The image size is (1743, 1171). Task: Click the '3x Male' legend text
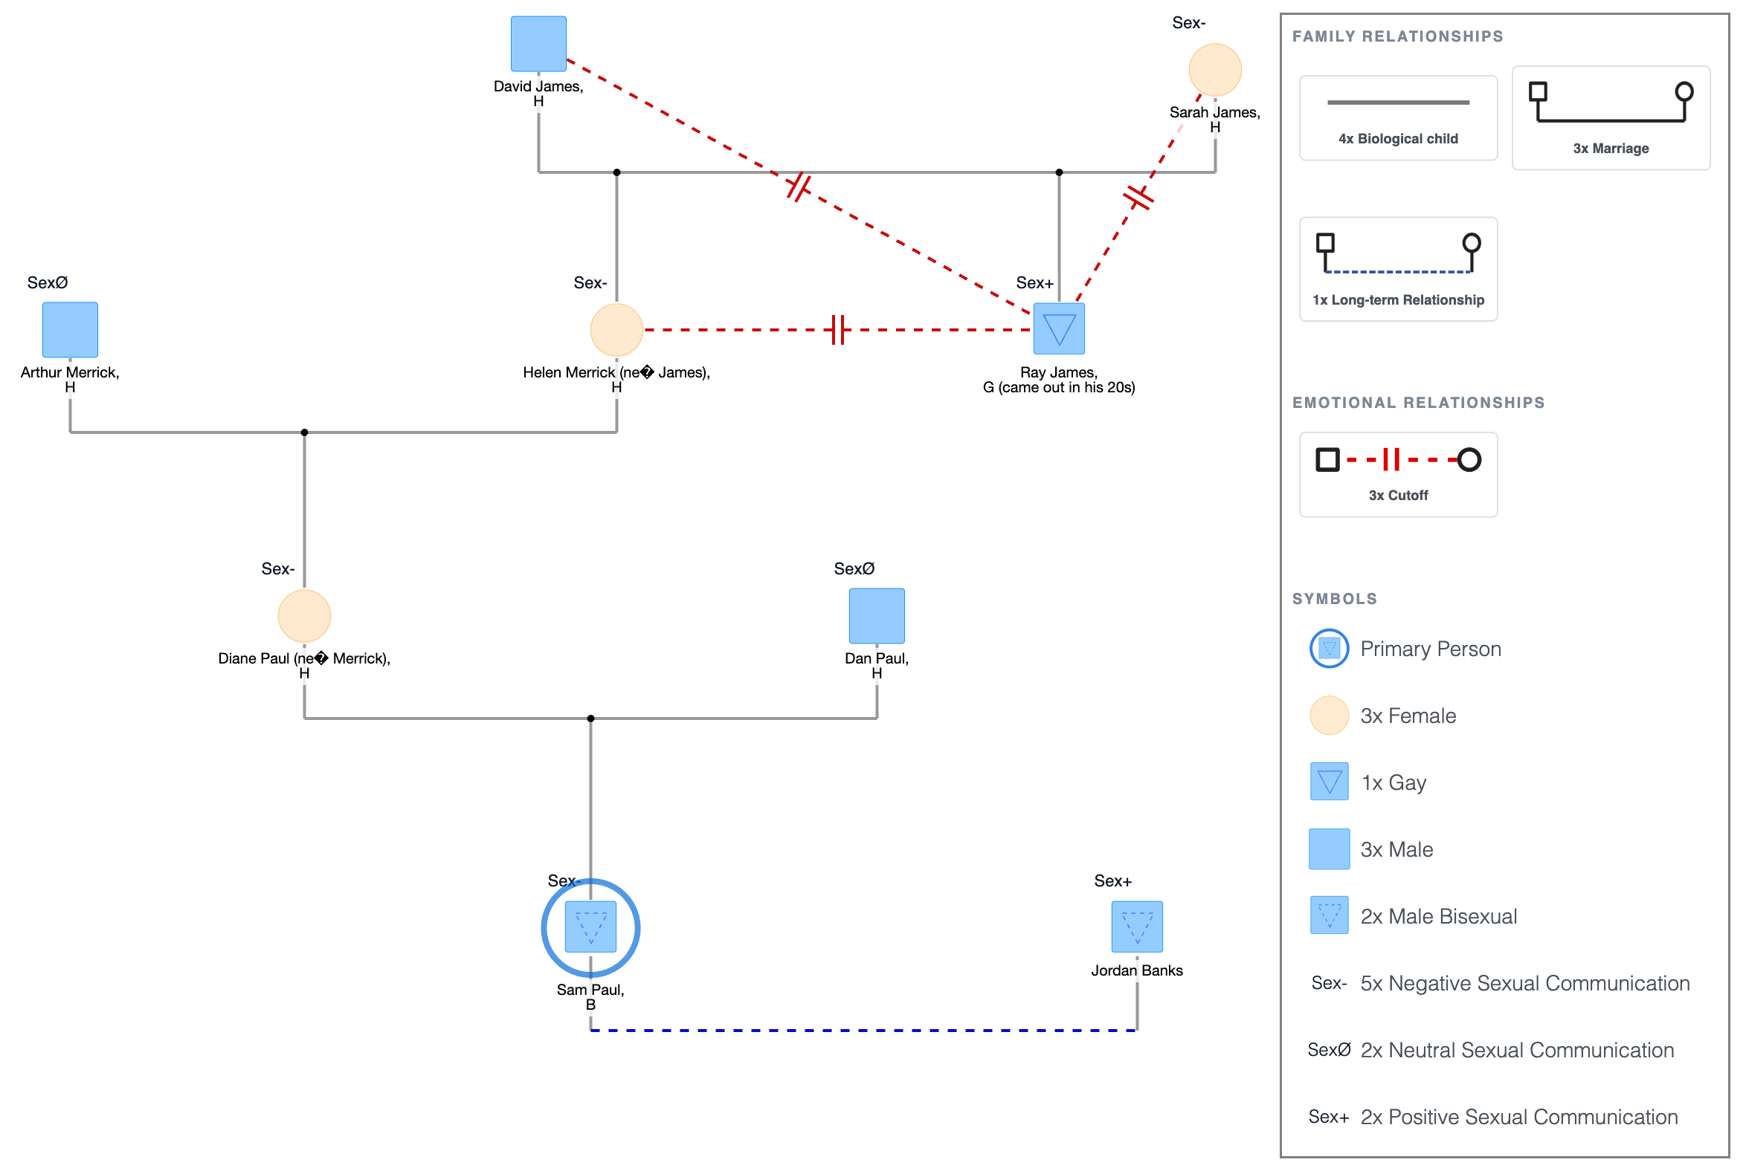(1396, 849)
